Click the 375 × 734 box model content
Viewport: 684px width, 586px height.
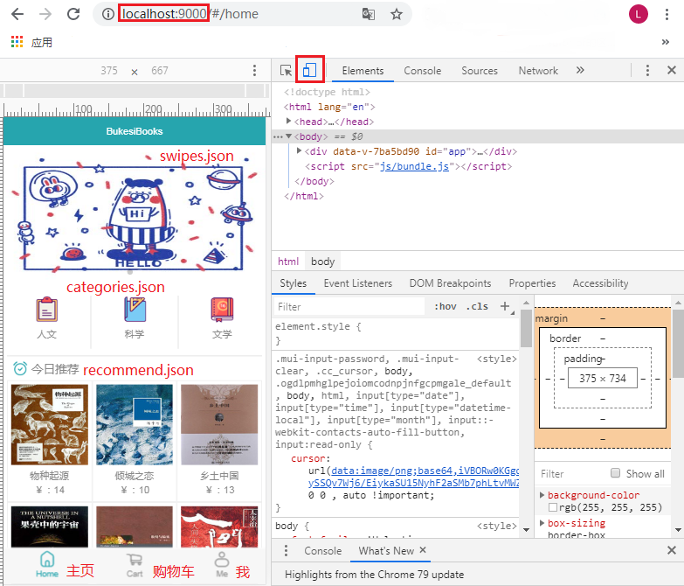point(603,378)
